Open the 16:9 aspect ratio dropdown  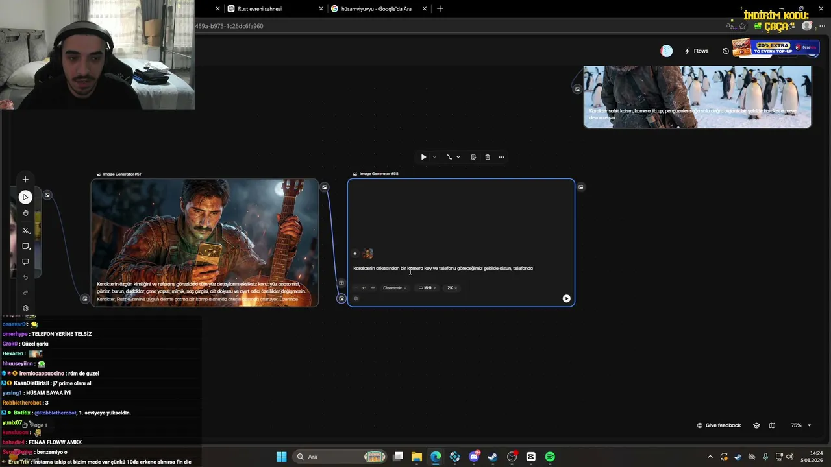(x=428, y=288)
